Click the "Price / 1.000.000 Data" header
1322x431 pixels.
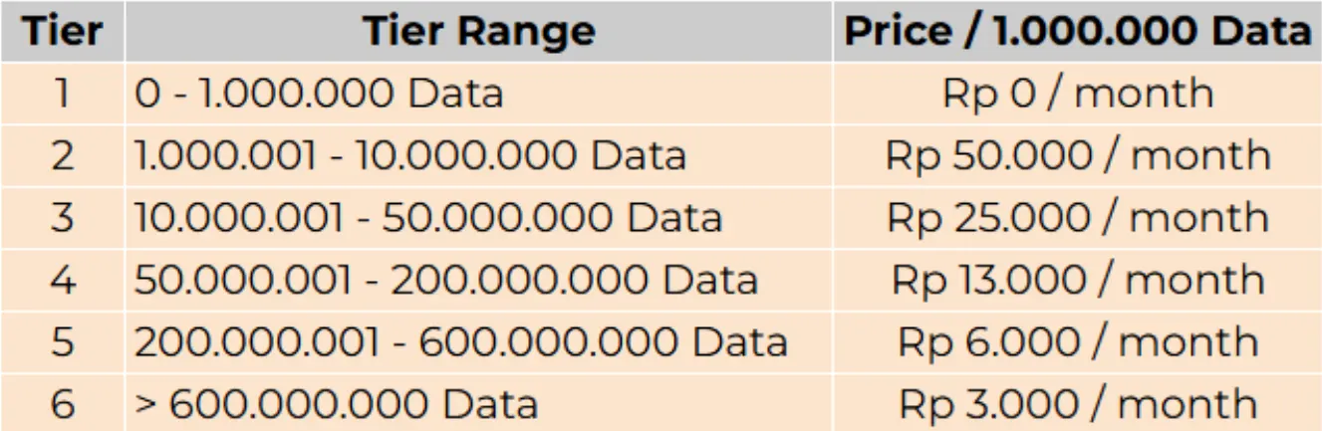click(x=1077, y=32)
